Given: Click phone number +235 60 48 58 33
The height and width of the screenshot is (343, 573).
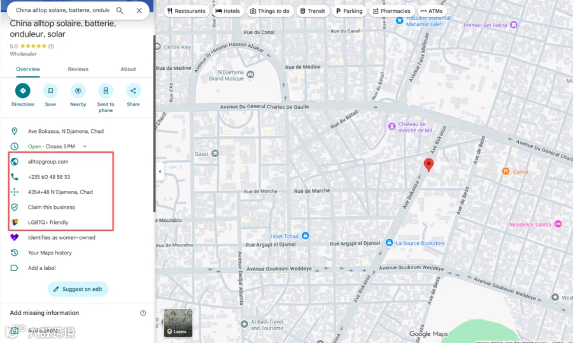Looking at the screenshot, I should point(49,177).
